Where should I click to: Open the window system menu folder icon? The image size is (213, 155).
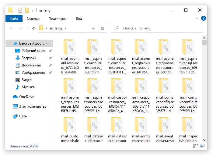click(10, 10)
